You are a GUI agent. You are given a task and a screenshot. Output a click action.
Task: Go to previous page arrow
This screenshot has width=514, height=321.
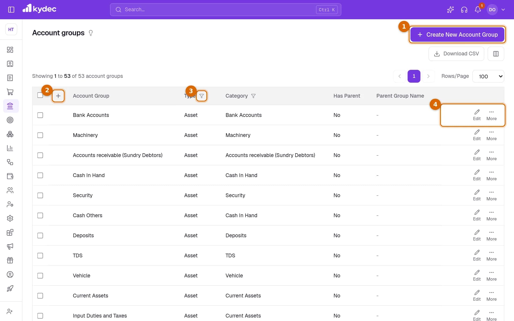[399, 76]
